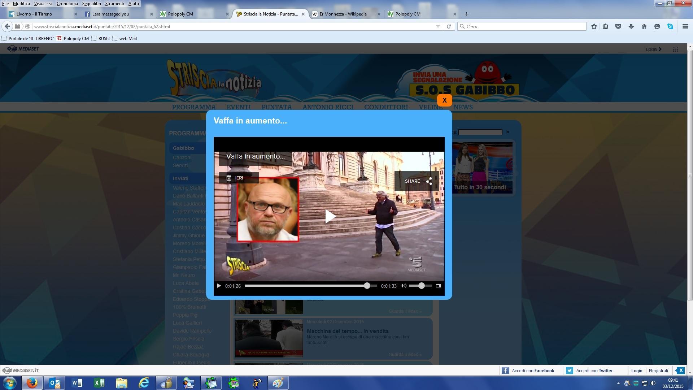Screen dimensions: 693x390
Task: Click the Skype toolbar icon
Action: click(670, 26)
